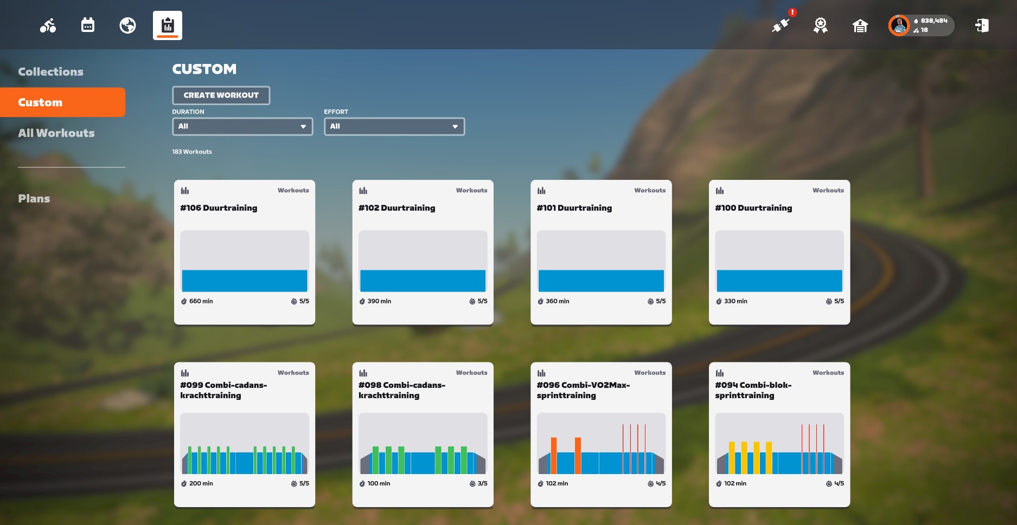Click effort icon on #101 Duurtraining card
The width and height of the screenshot is (1017, 525).
click(650, 301)
